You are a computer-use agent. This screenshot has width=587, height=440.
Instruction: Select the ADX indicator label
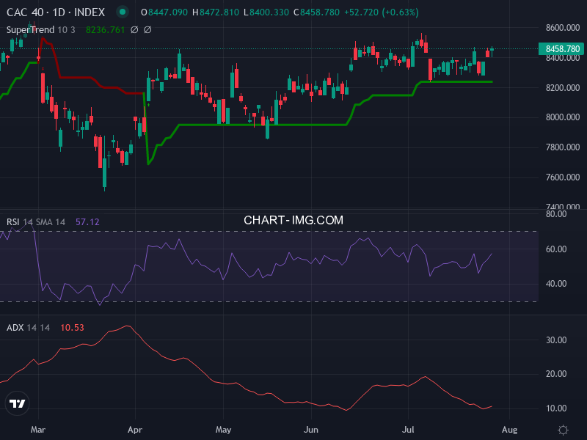[15, 327]
